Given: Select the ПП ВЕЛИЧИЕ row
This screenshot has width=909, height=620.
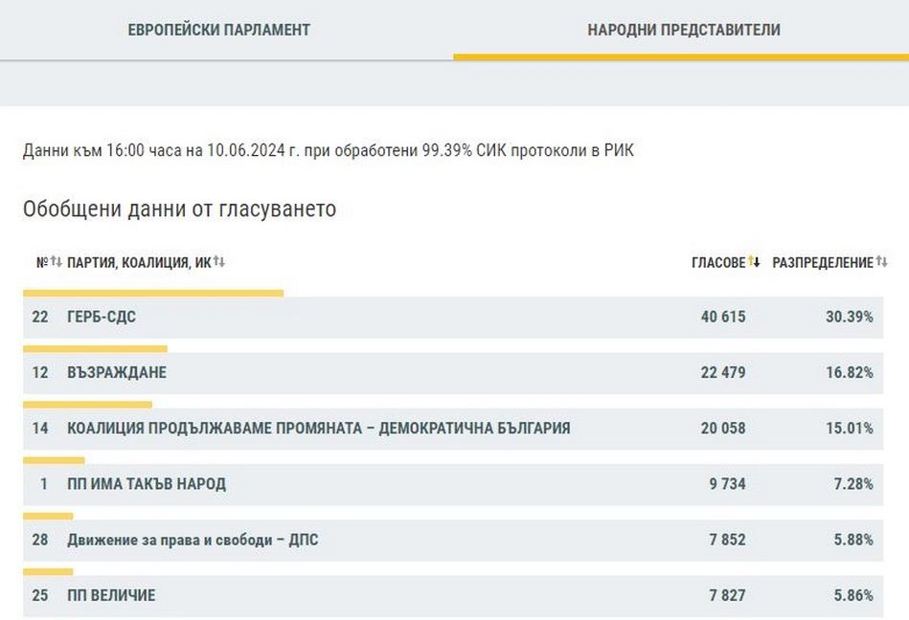Looking at the screenshot, I should click(111, 595).
